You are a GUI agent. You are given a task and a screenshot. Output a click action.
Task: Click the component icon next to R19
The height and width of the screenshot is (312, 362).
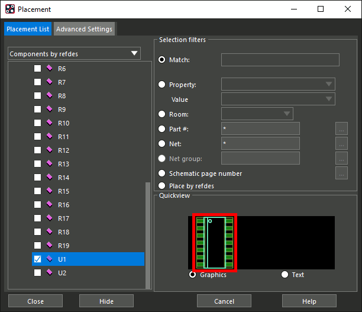(x=49, y=245)
